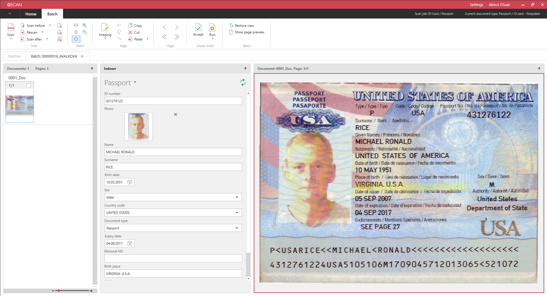Click the Scan before button
The width and height of the screenshot is (547, 296).
[x=33, y=25]
